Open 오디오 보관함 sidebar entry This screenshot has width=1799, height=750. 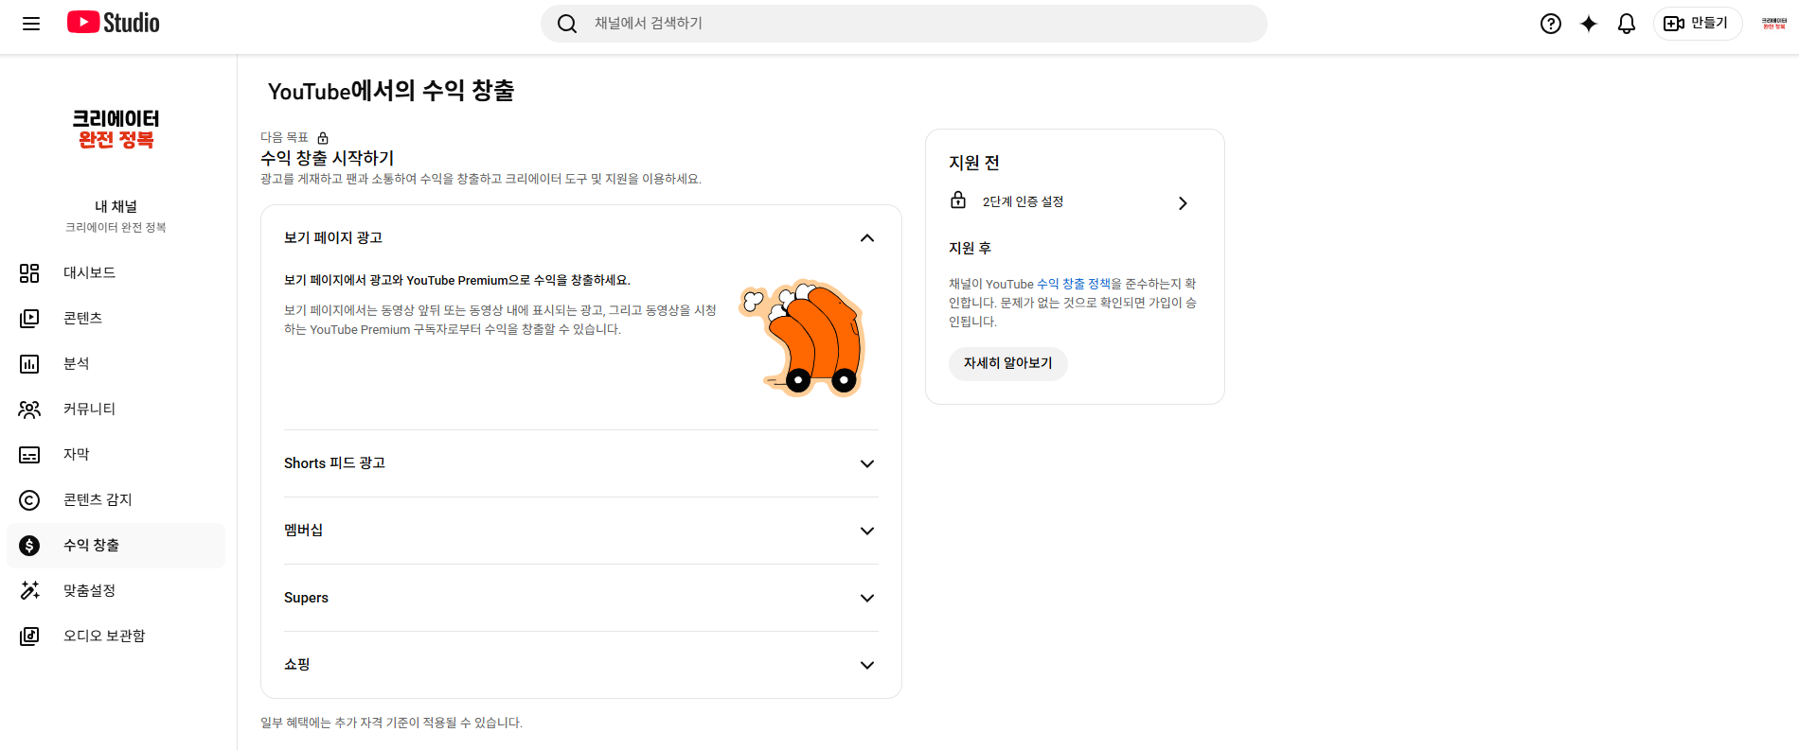116,637
